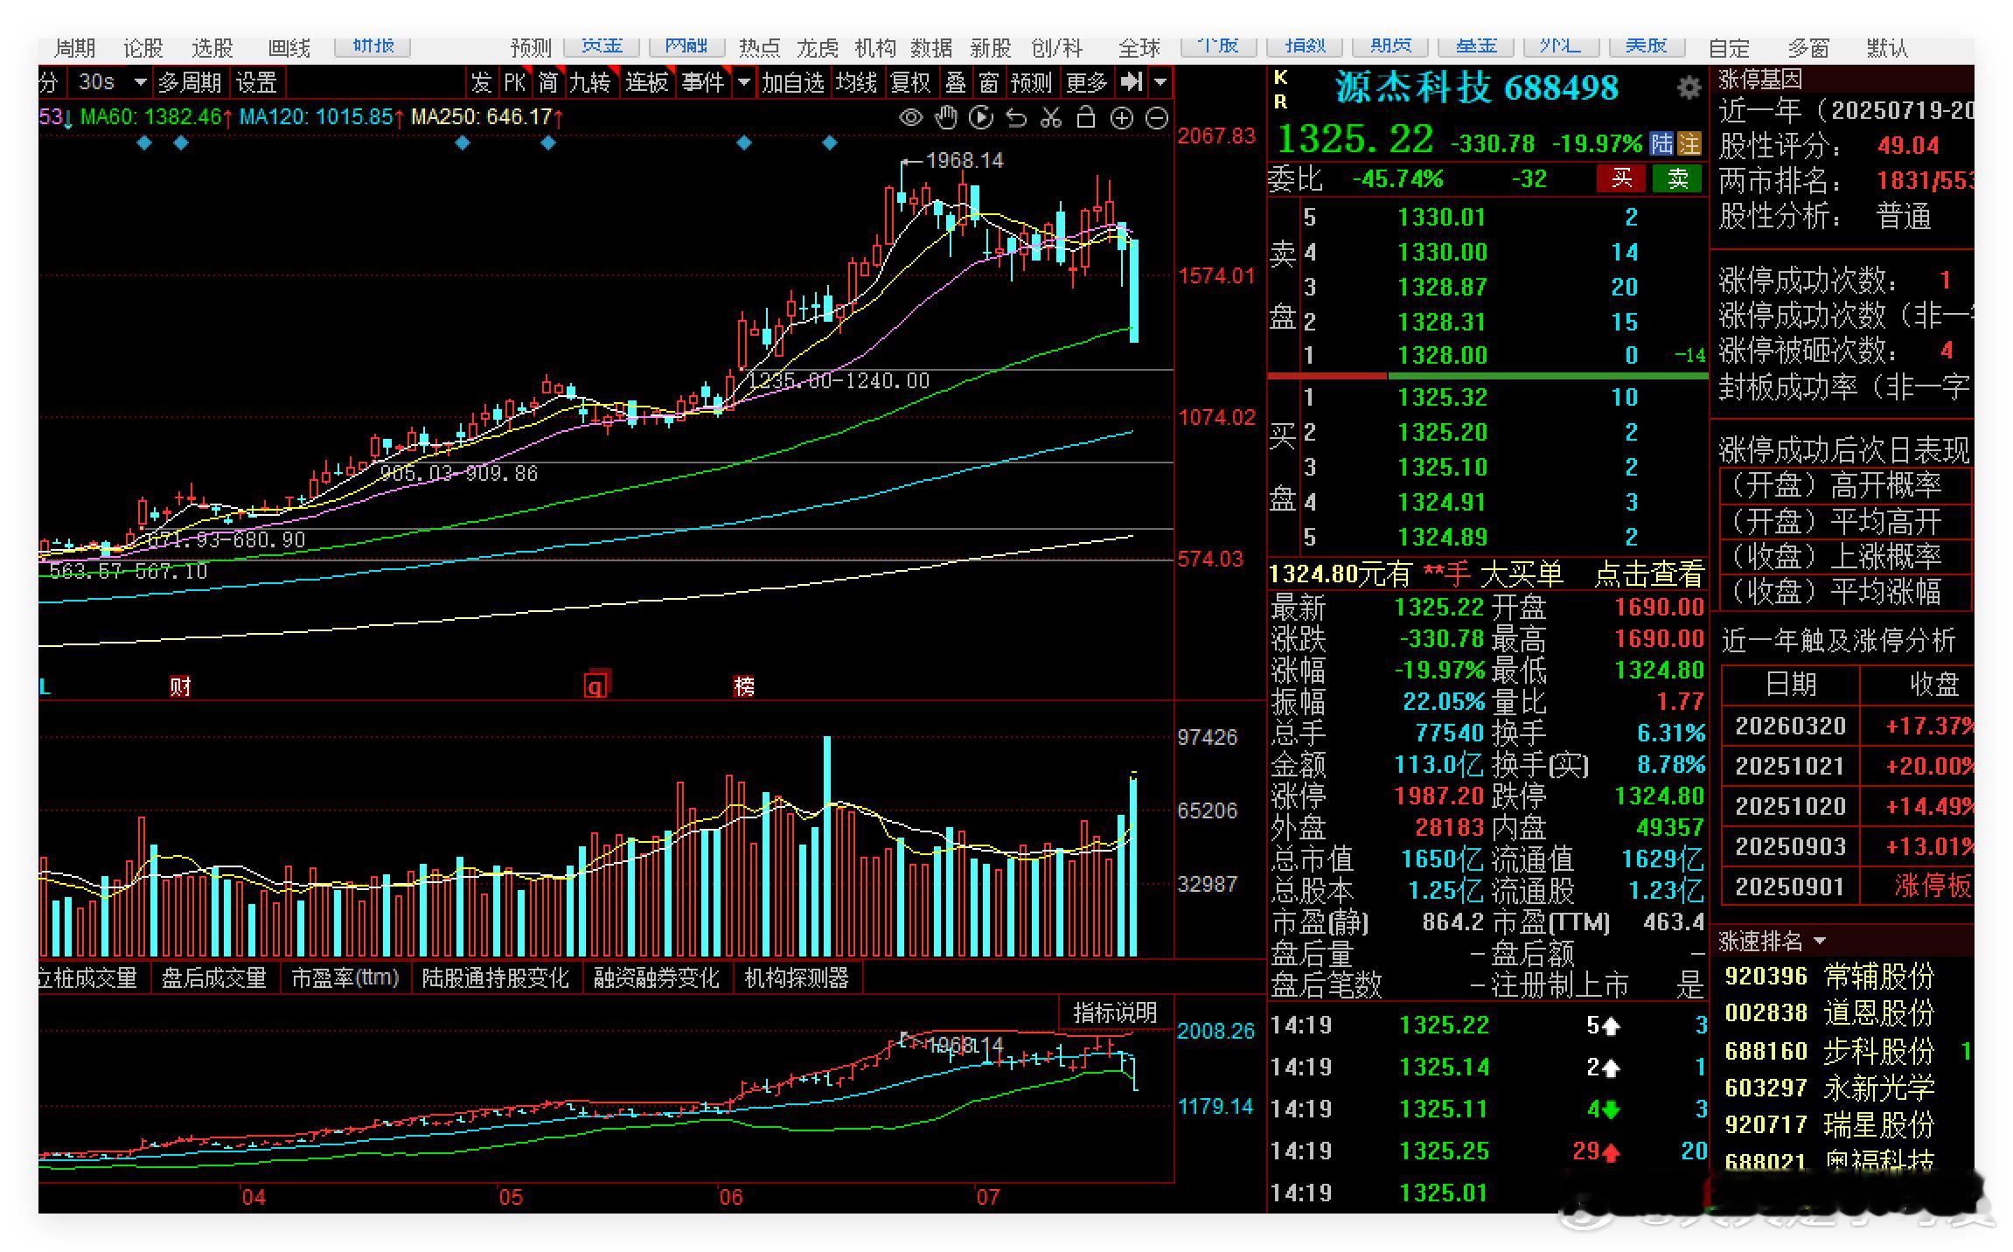Select the scissors cut tool
The width and height of the screenshot is (2013, 1252).
point(1051,117)
